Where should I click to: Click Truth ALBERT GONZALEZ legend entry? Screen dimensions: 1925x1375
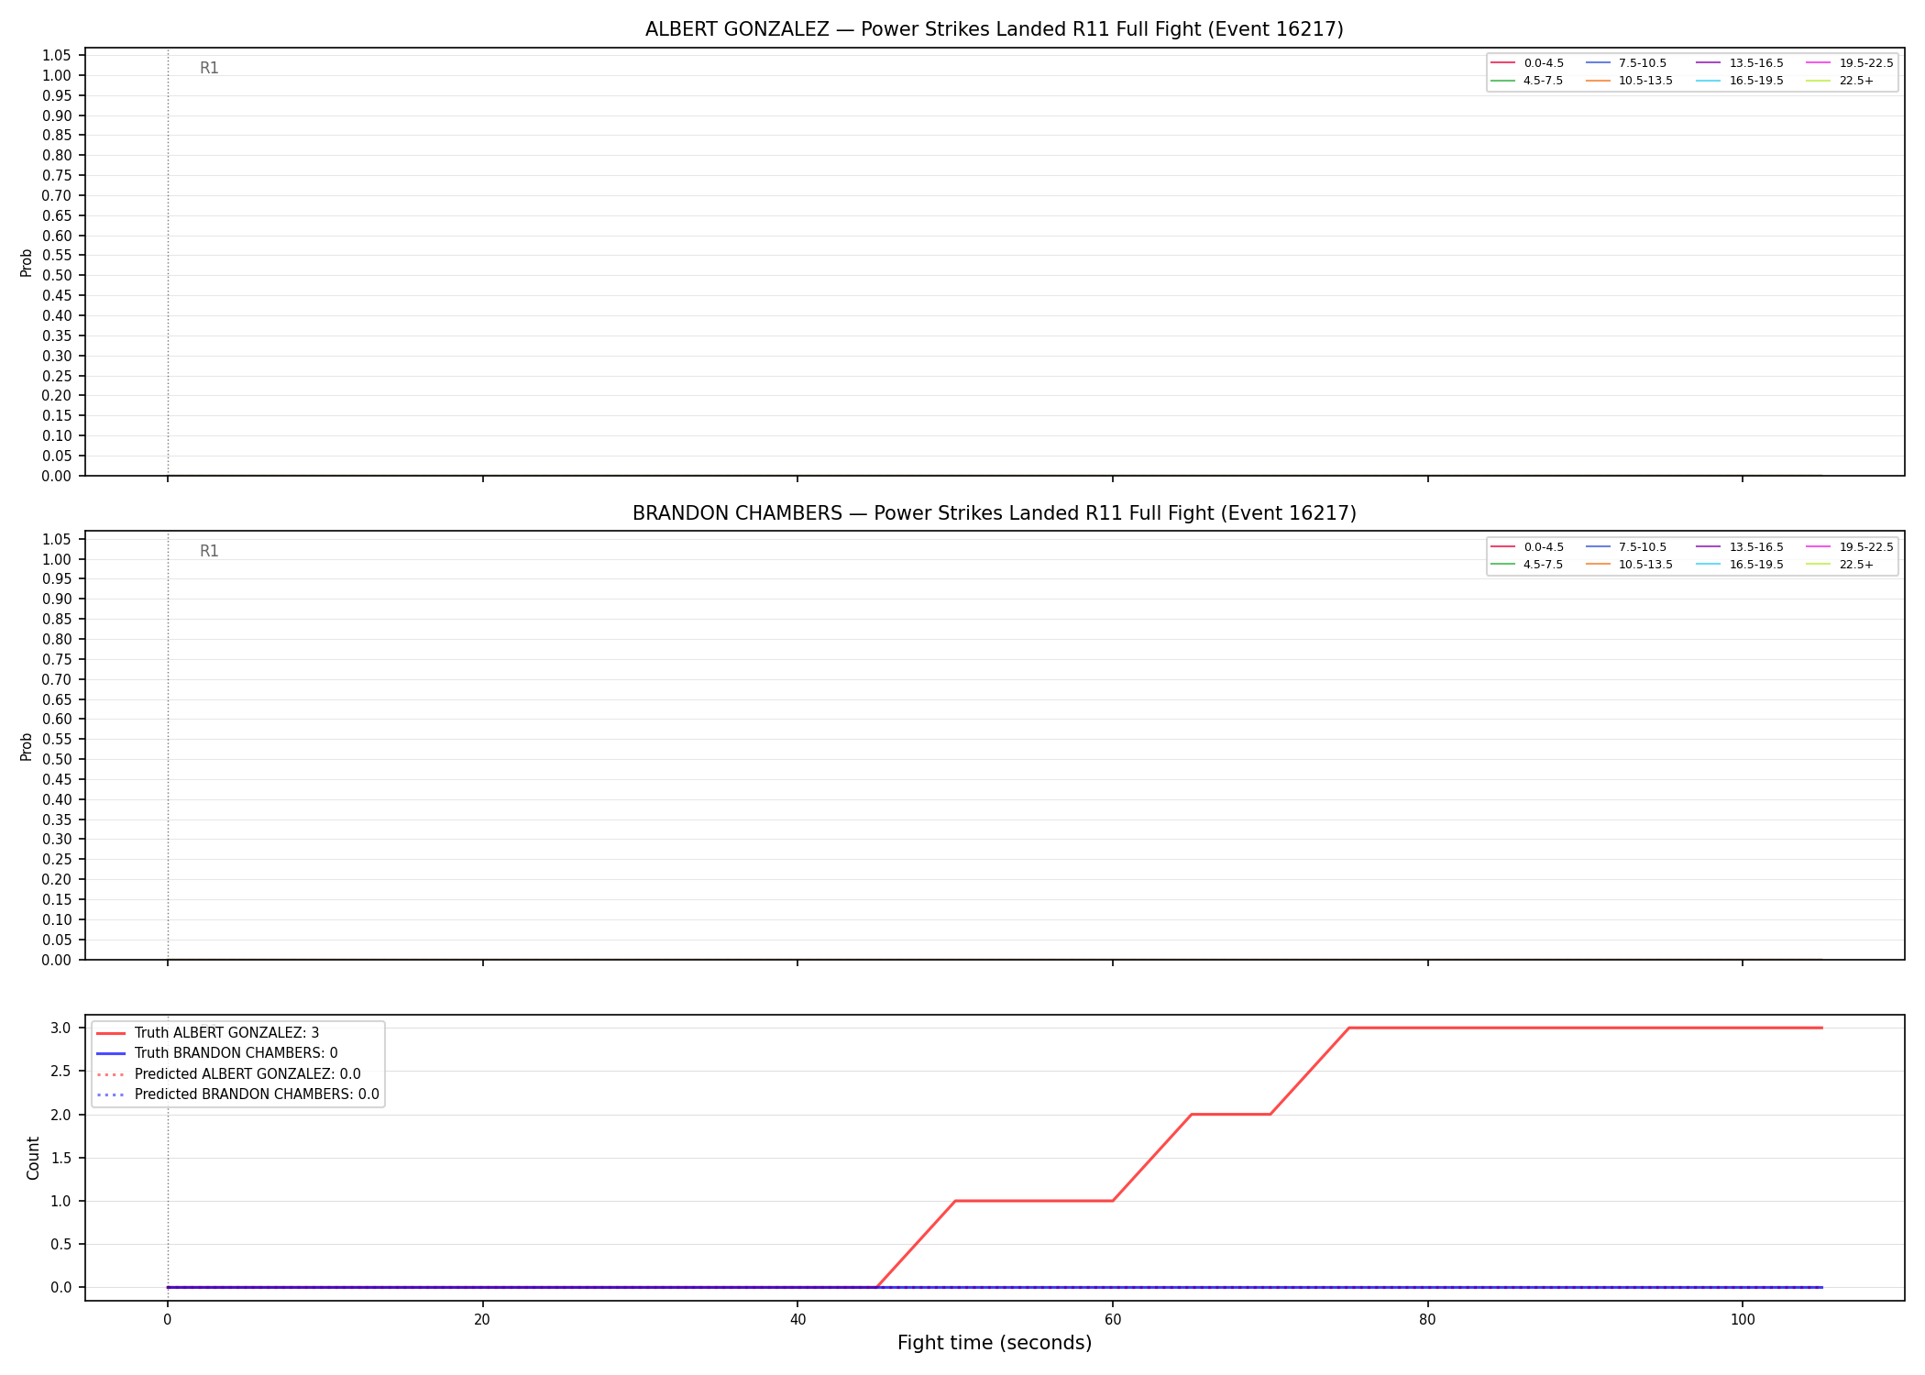(207, 1033)
